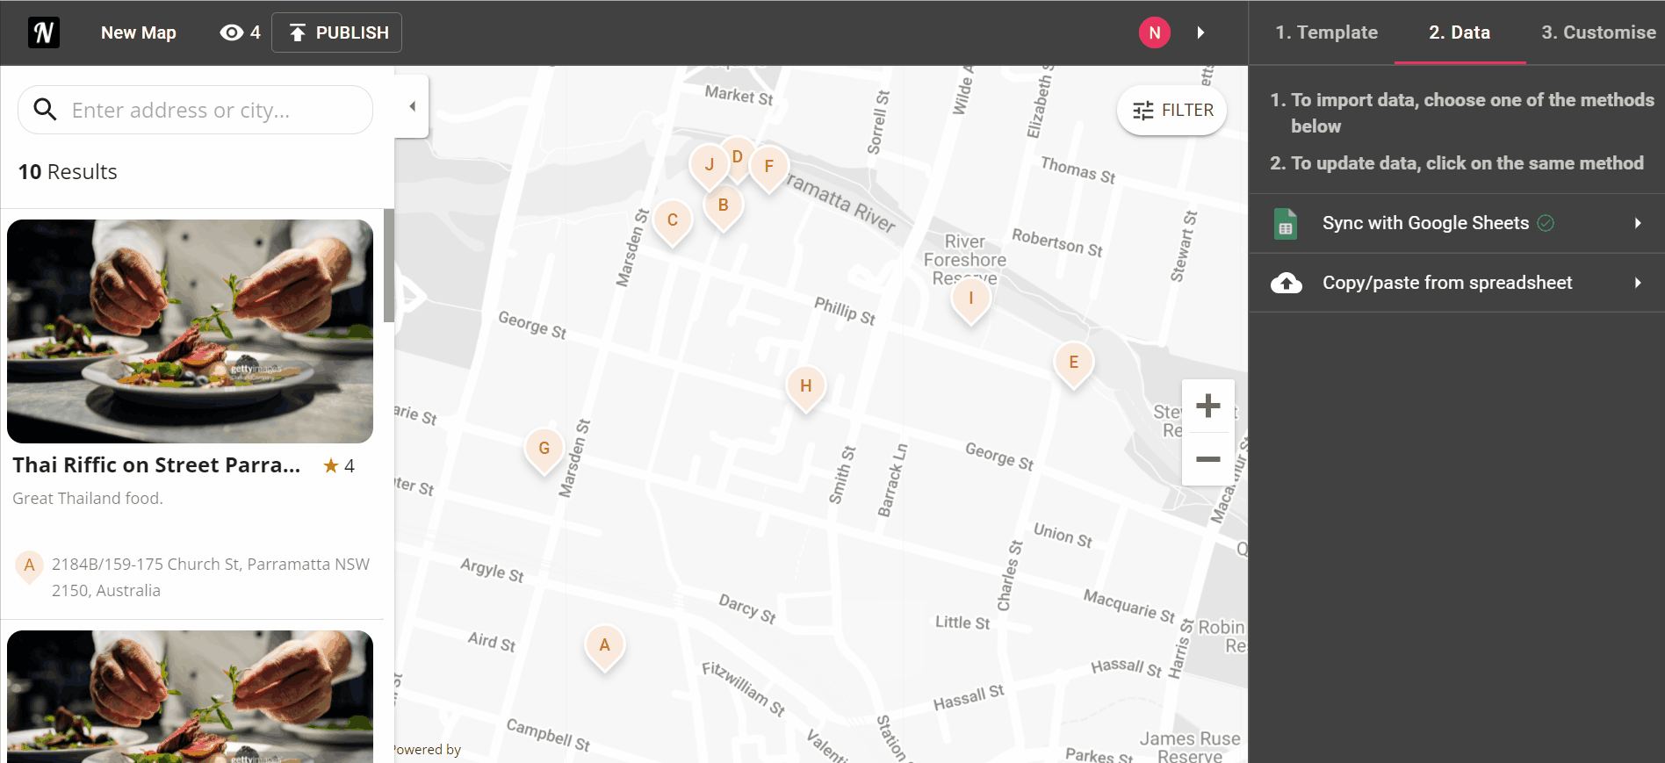Click the N app logo

point(43,32)
